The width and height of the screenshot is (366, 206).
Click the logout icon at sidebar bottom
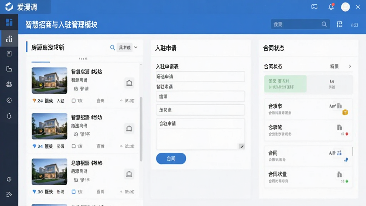coord(9,194)
